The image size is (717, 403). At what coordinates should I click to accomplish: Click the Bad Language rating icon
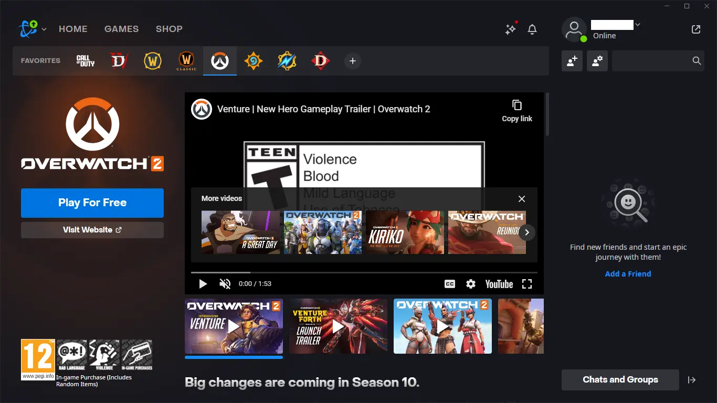pos(72,355)
